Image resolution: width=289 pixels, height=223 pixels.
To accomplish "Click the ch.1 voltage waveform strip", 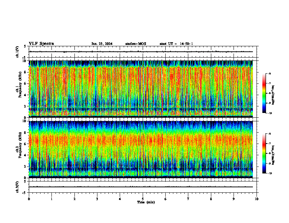I will pos(141,52).
